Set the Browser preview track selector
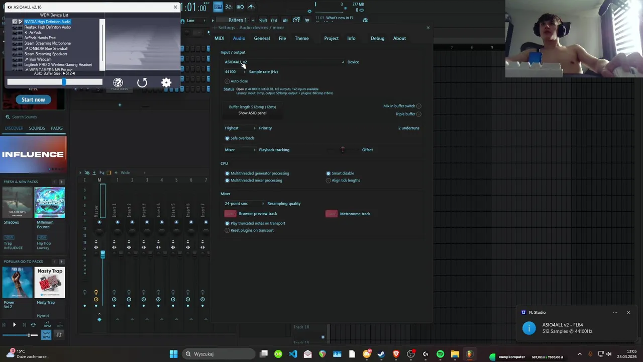Screen dimensions: 643x362 (x=231, y=214)
